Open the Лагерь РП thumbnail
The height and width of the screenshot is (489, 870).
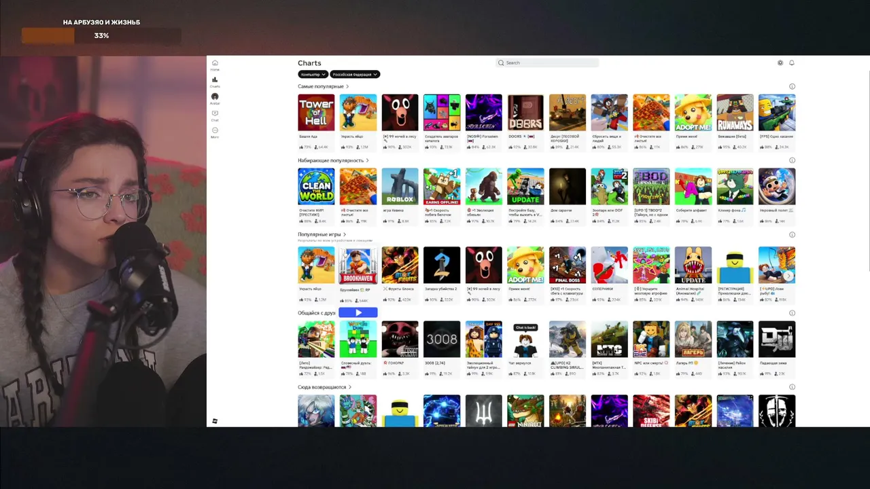coord(693,339)
